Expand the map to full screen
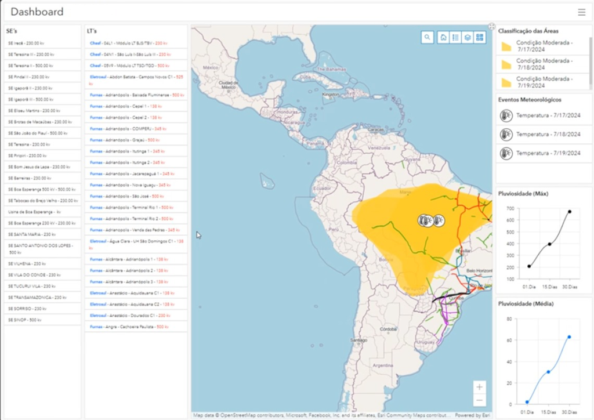594x420 pixels. (x=491, y=26)
